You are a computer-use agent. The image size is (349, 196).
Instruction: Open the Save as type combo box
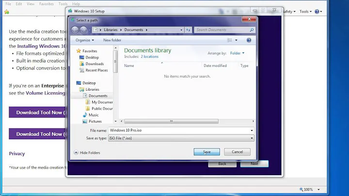[181, 138]
